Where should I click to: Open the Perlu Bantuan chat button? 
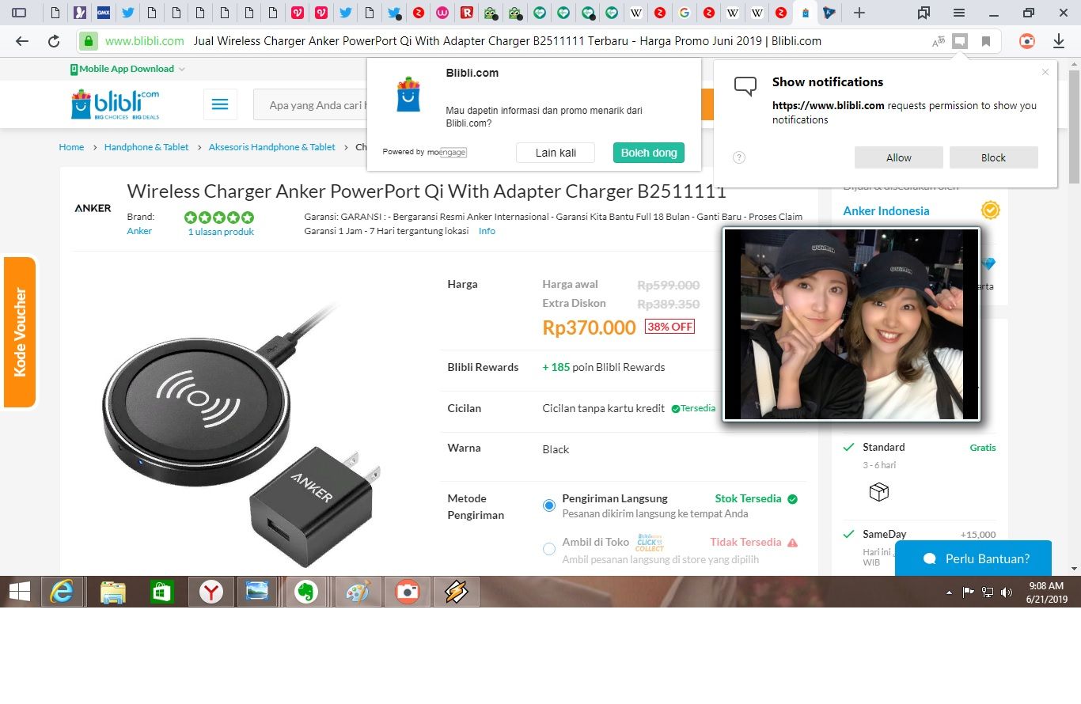coord(973,558)
